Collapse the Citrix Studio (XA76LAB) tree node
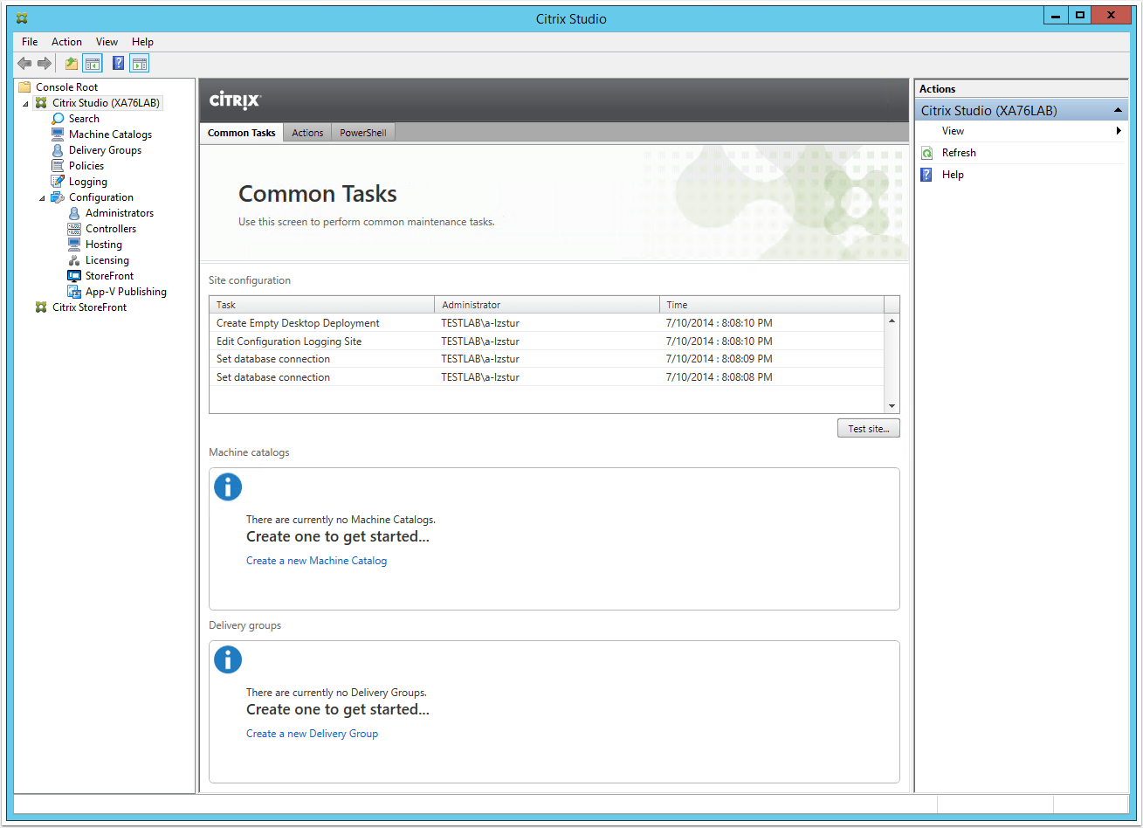1143x828 pixels. (25, 104)
